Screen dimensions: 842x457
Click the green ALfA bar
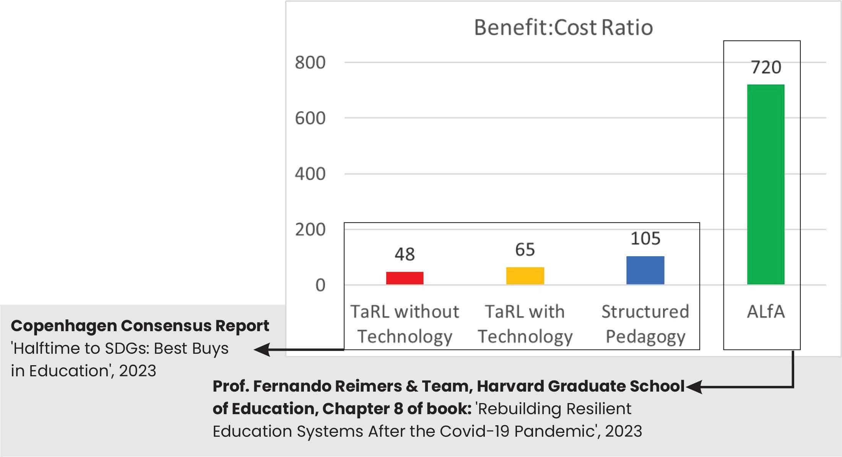(766, 184)
